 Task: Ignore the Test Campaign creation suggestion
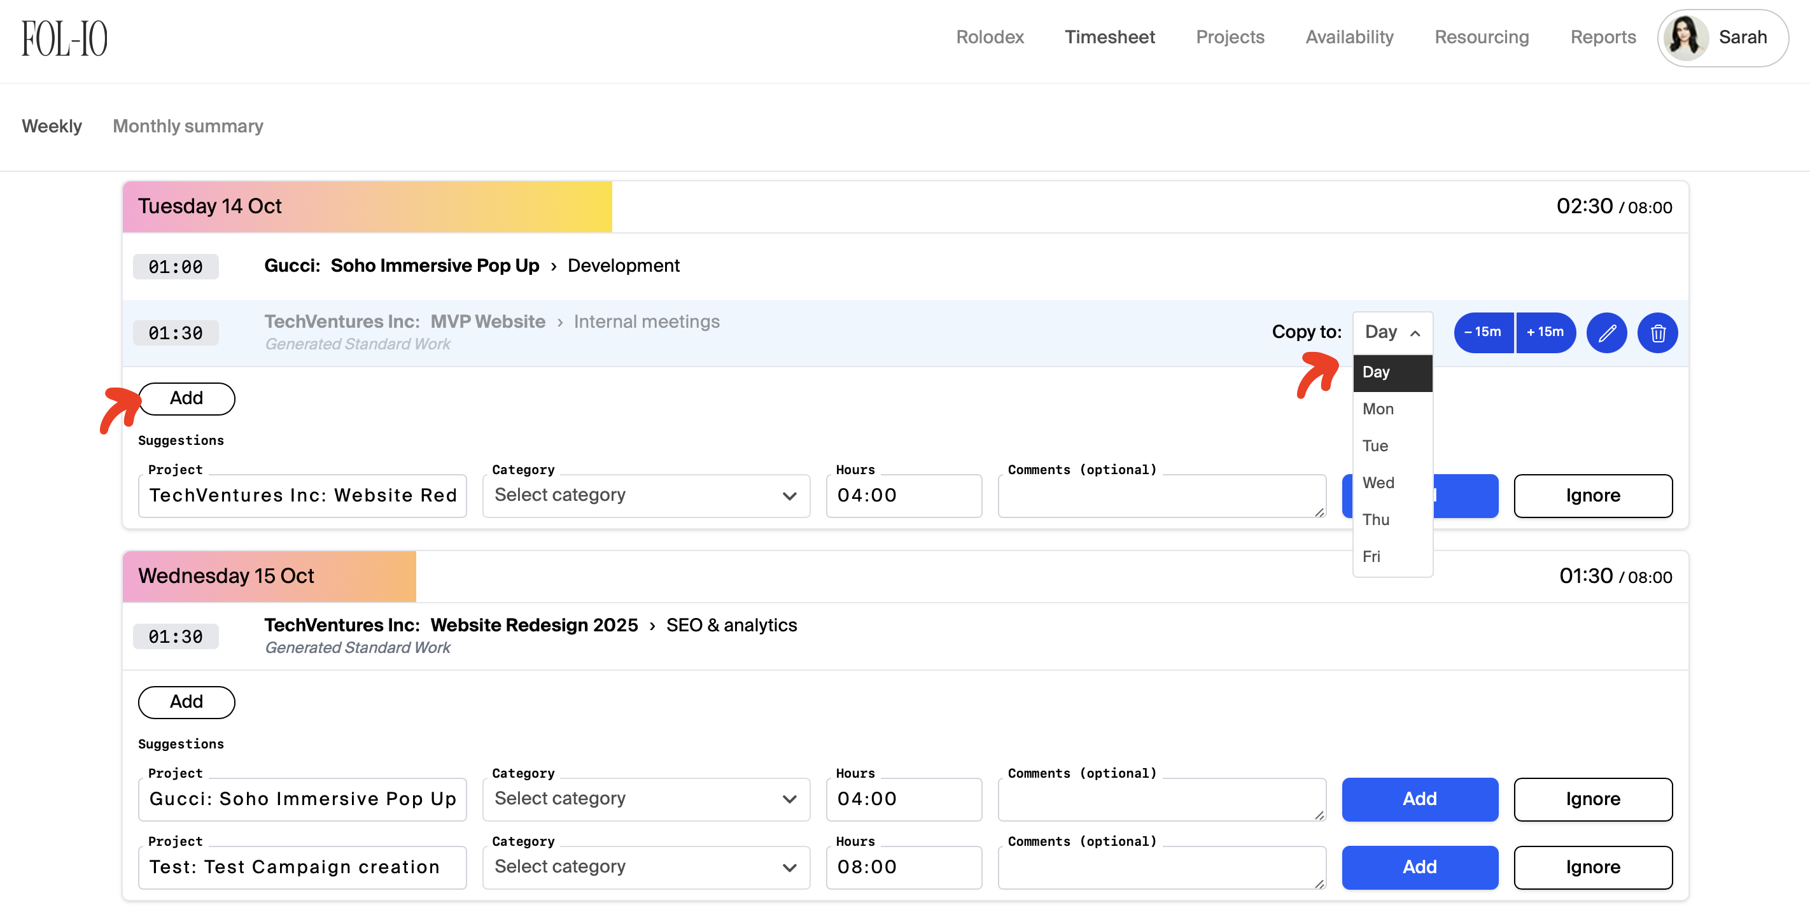click(x=1592, y=867)
